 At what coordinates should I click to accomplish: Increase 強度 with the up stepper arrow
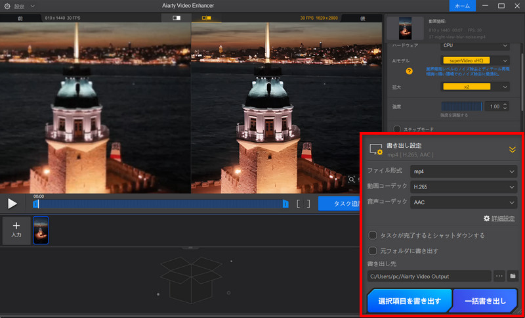click(505, 104)
